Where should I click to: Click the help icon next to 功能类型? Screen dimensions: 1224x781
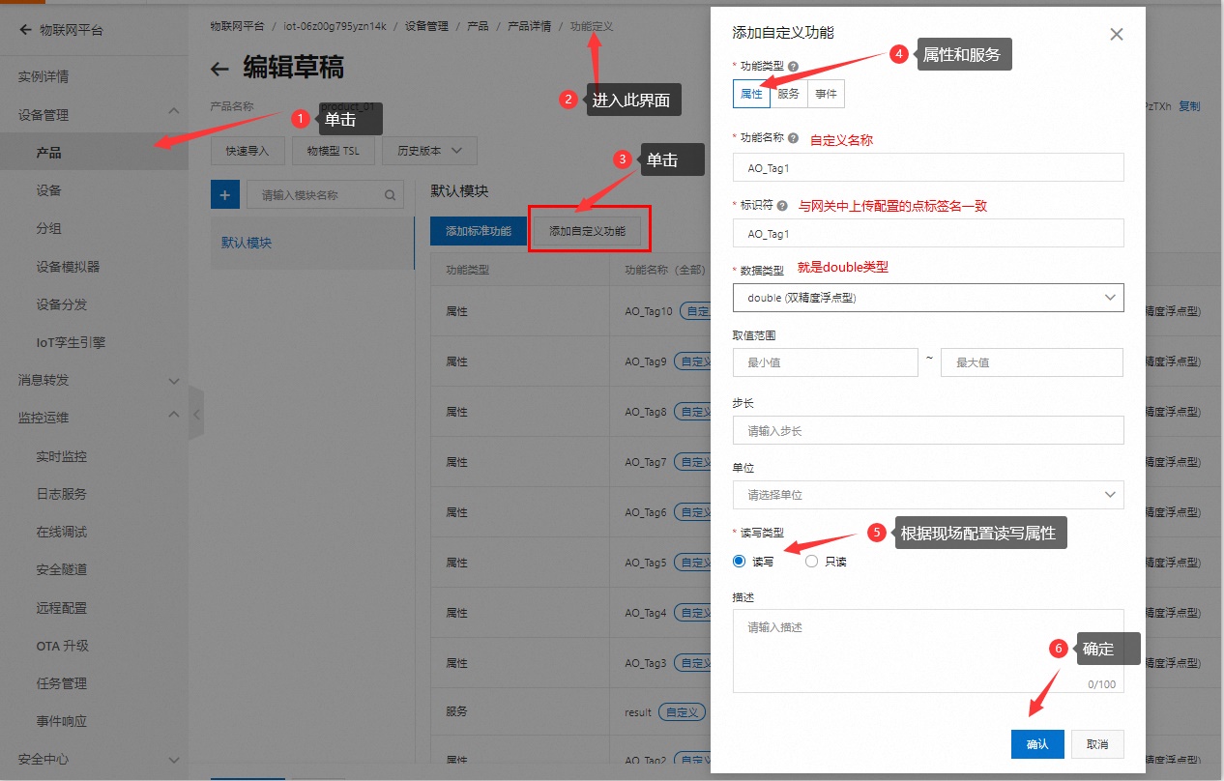pos(793,67)
